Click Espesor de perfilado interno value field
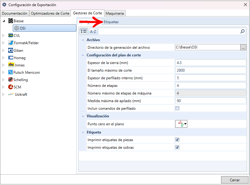This screenshot has width=250, height=185. pos(211,78)
